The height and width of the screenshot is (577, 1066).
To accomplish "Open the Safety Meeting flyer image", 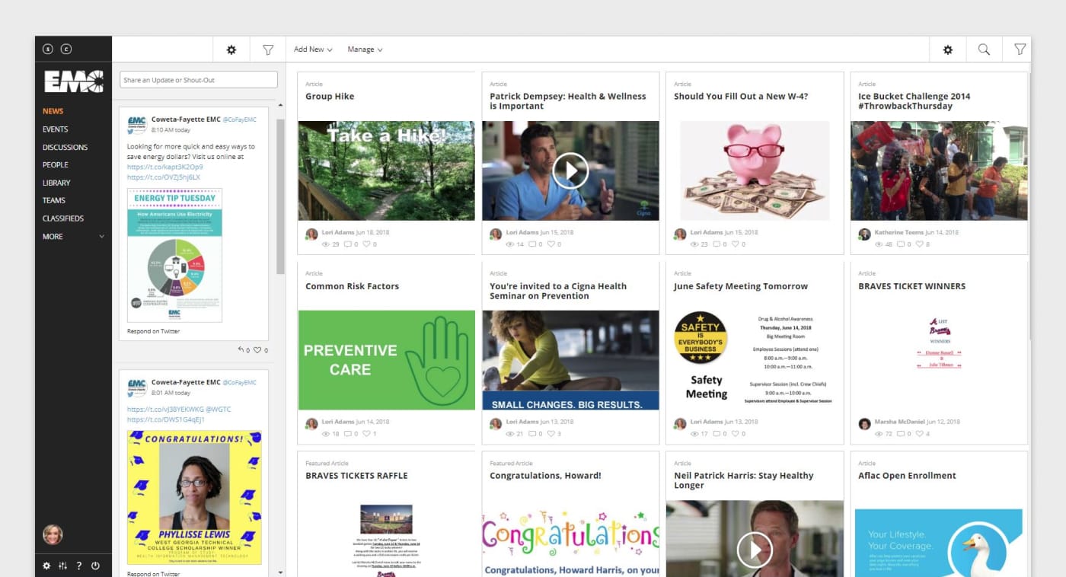I will (x=755, y=360).
